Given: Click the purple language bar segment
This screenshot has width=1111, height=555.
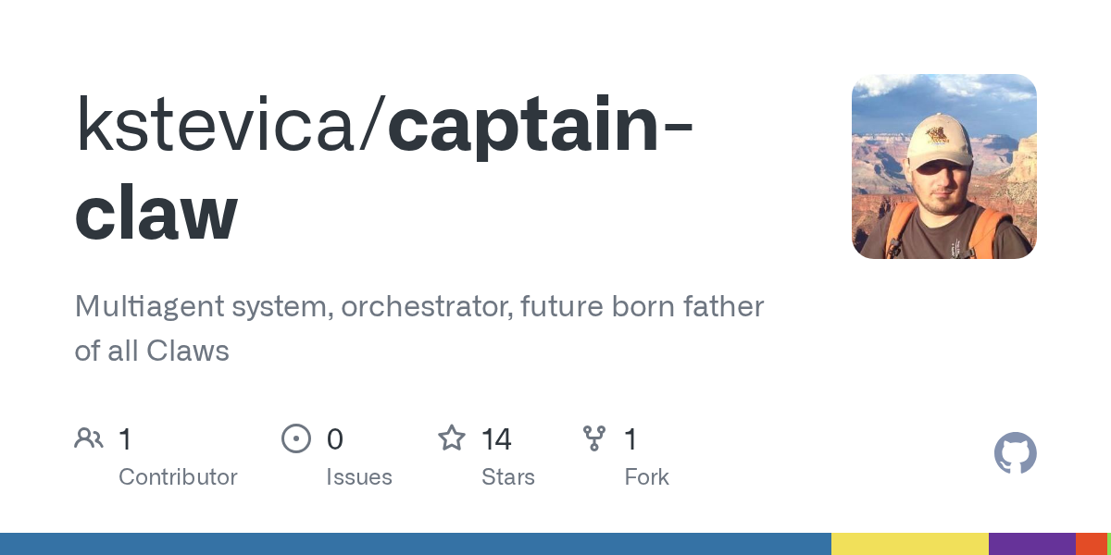Looking at the screenshot, I should tap(1032, 544).
